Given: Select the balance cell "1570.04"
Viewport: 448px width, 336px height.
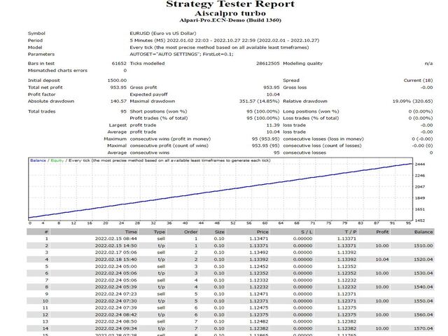Looking at the screenshot, I should click(423, 328).
